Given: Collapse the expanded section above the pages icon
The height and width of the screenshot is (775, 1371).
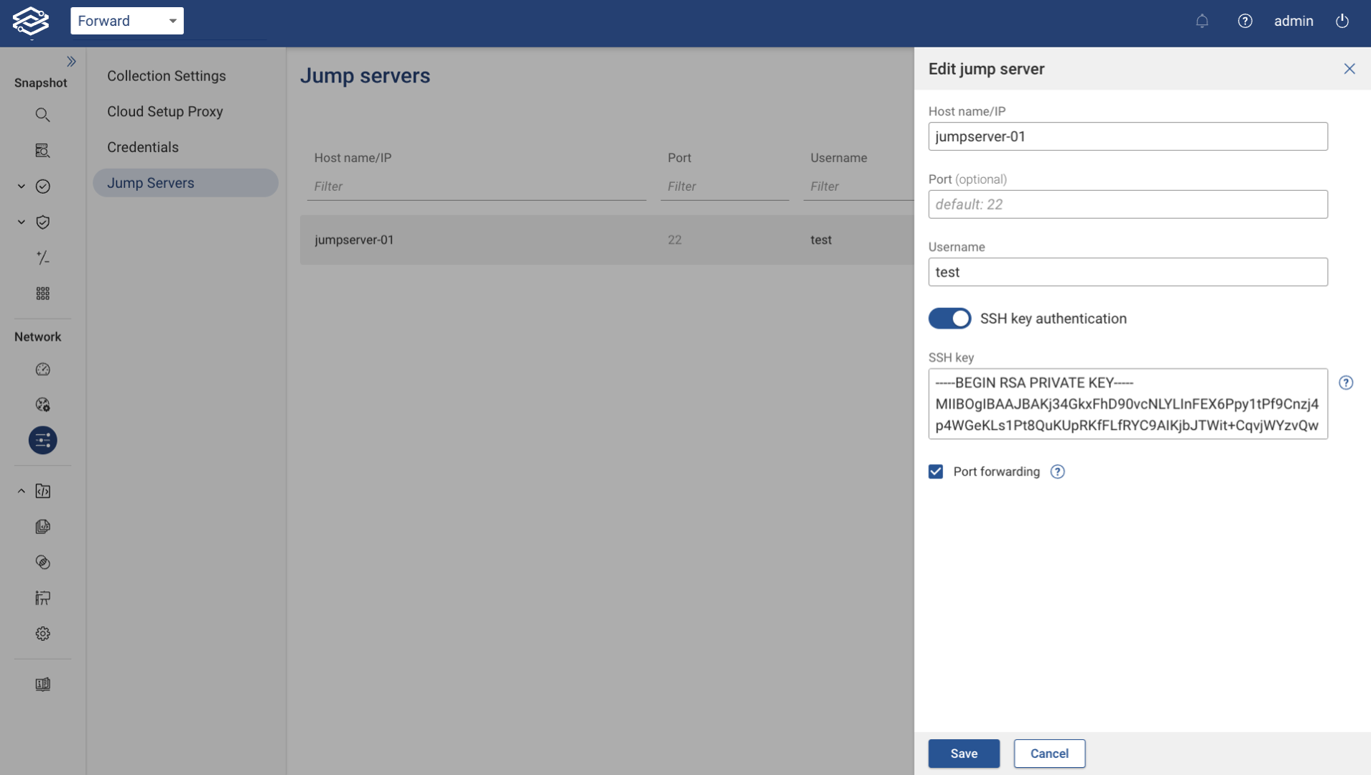Looking at the screenshot, I should pos(21,491).
